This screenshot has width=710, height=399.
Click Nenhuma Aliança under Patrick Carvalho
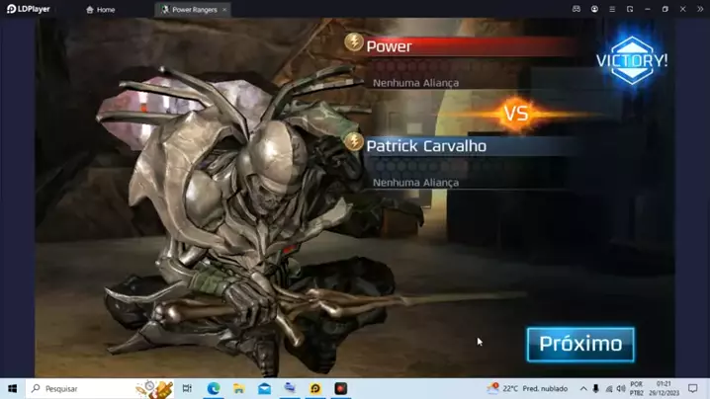pos(415,183)
